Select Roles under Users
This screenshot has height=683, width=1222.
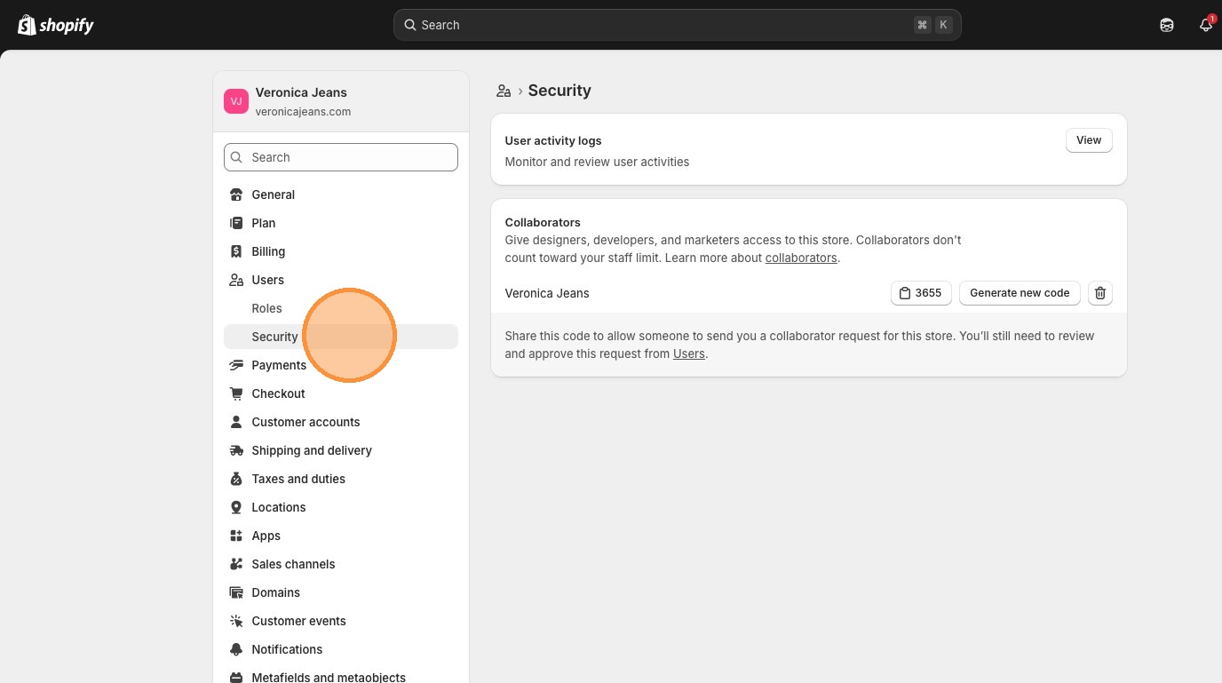click(341, 308)
